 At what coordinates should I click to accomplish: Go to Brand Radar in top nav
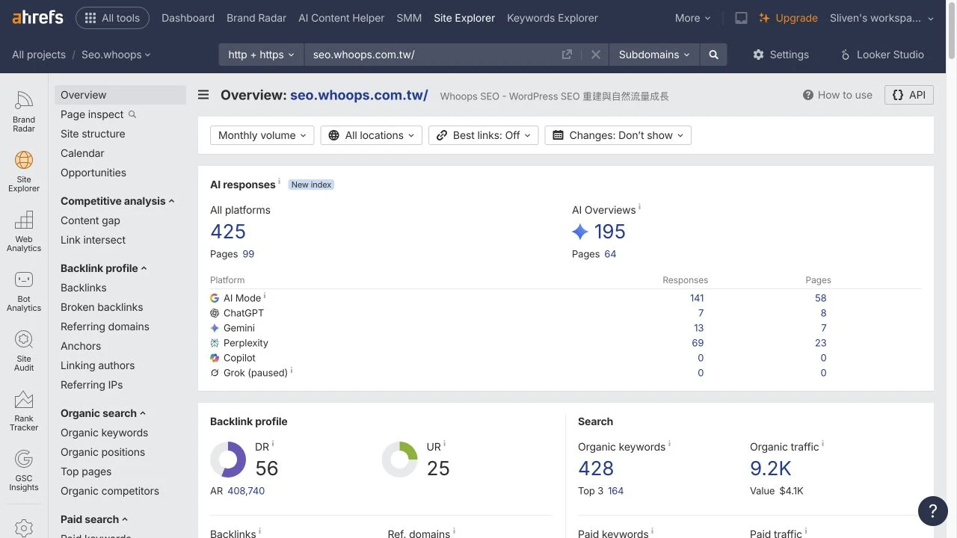click(x=256, y=18)
